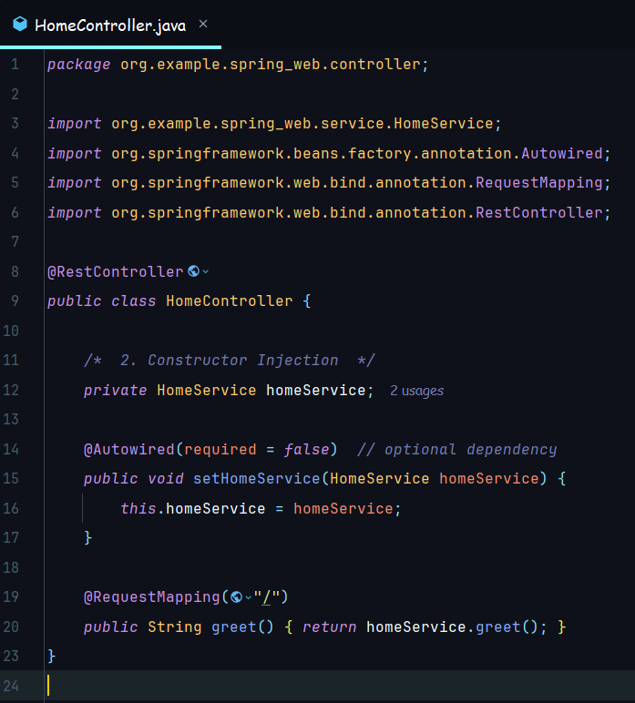Place the cursor on empty line 24
635x703 pixels.
[x=340, y=686]
